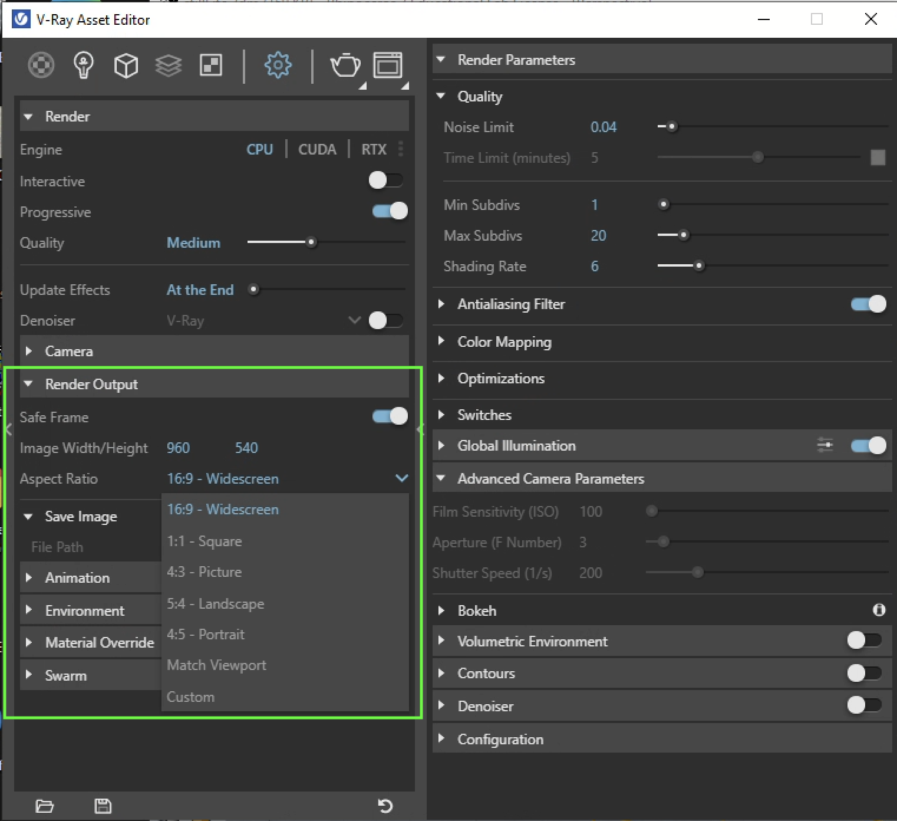Image resolution: width=897 pixels, height=821 pixels.
Task: Open the Aspect Ratio dropdown arrow
Action: tap(402, 478)
